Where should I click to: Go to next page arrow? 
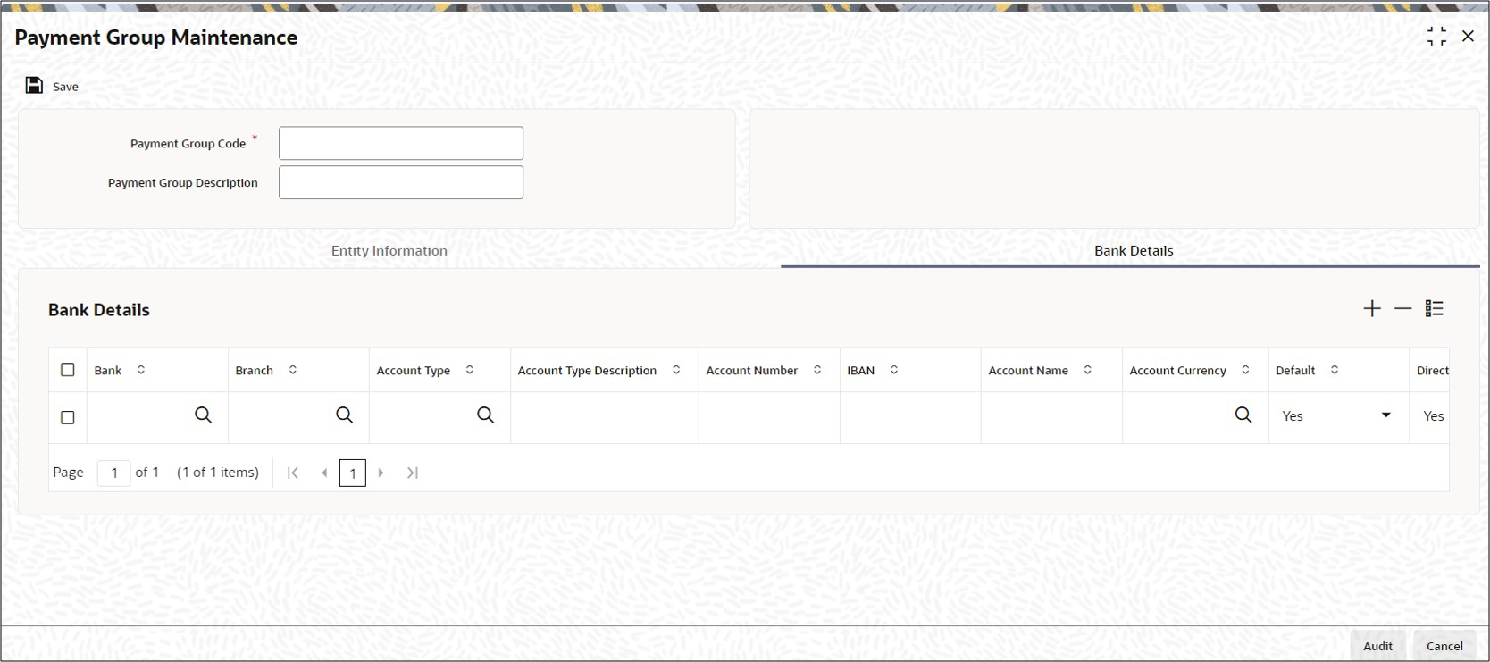381,473
